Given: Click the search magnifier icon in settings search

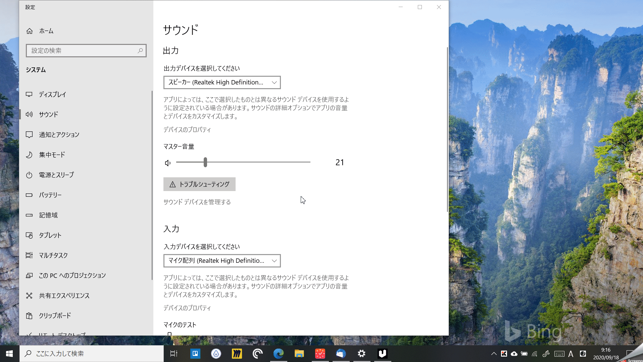Looking at the screenshot, I should [x=140, y=51].
